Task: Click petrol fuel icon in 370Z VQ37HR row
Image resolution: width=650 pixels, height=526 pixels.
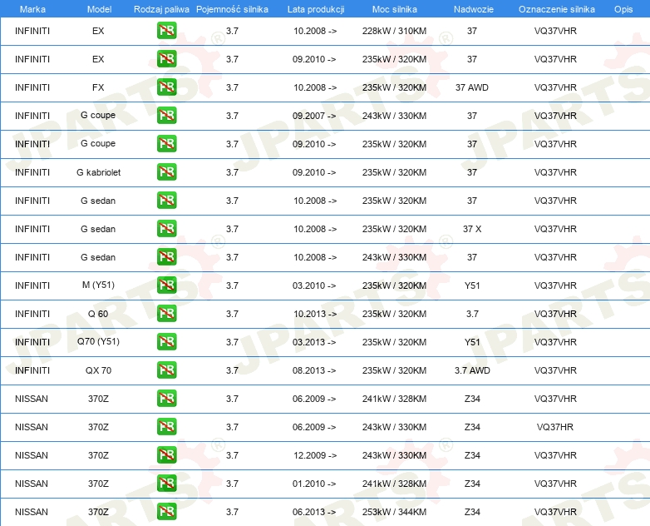Action: coord(166,427)
